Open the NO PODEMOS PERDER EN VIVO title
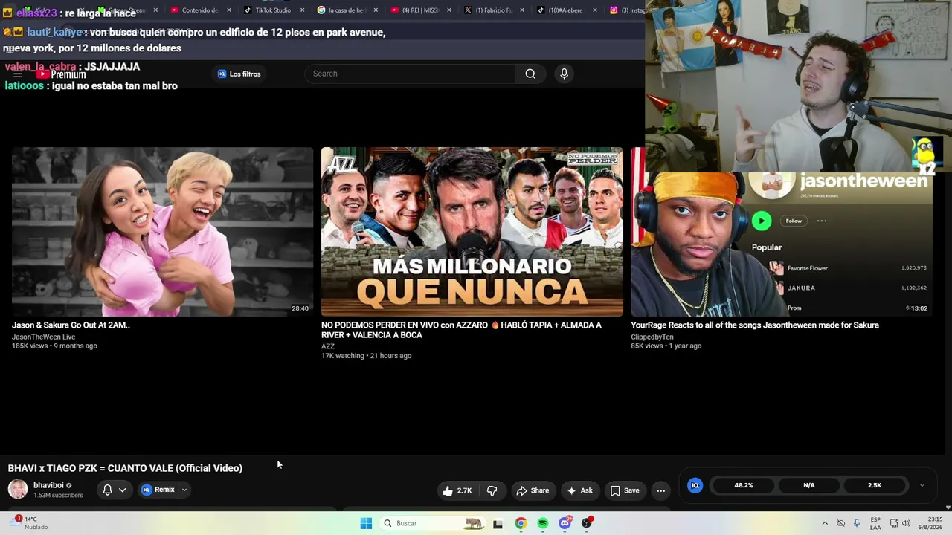Image resolution: width=952 pixels, height=535 pixels. [x=461, y=330]
